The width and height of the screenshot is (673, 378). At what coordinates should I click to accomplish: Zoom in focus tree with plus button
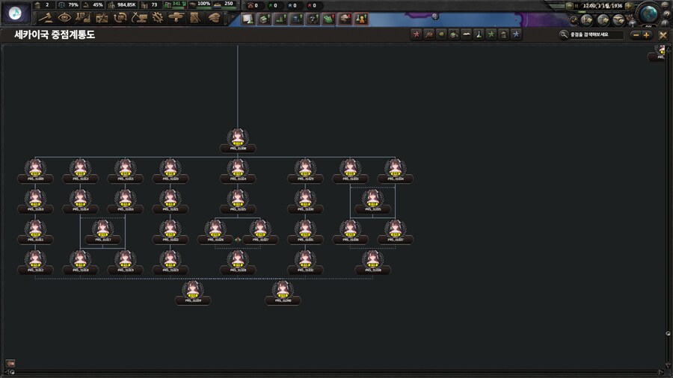pyautogui.click(x=647, y=34)
